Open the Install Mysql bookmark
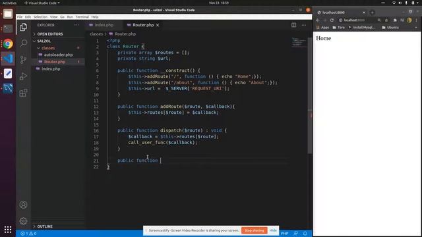Viewport: 422px width, 237px height. 361,28
